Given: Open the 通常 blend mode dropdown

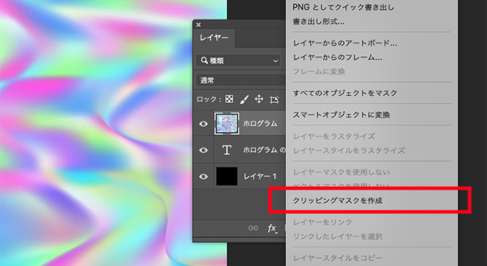Looking at the screenshot, I should click(x=241, y=81).
